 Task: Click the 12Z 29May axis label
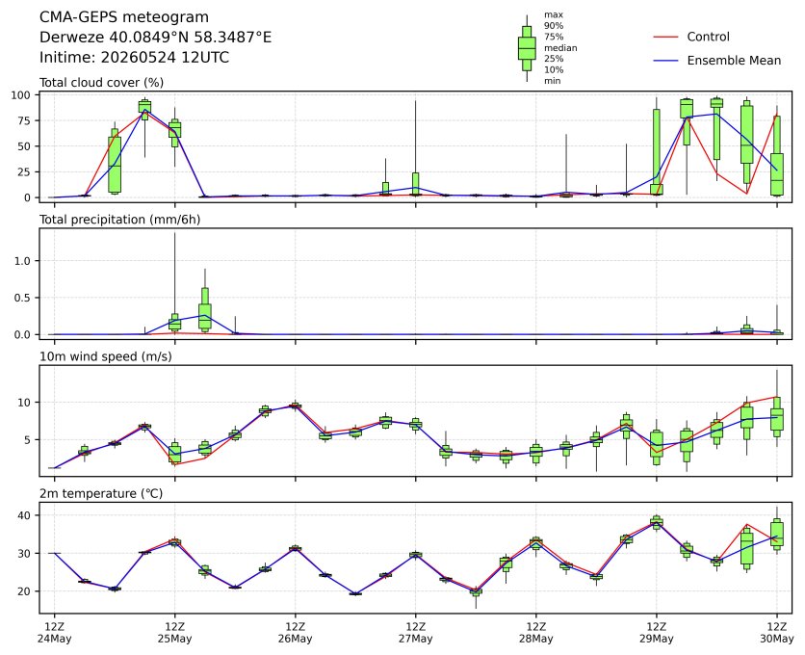pos(656,633)
